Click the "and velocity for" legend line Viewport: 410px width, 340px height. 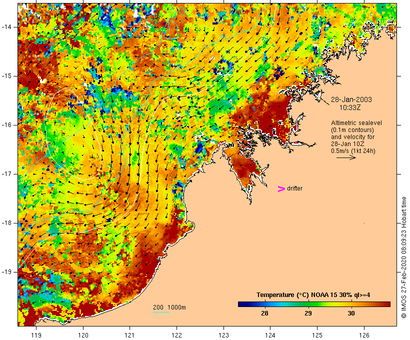coord(352,137)
